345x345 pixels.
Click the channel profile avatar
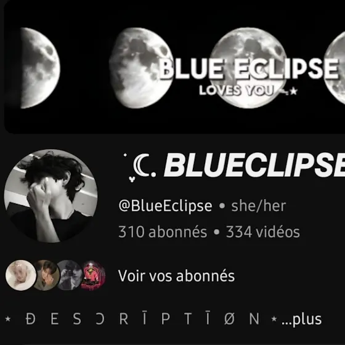point(51,196)
